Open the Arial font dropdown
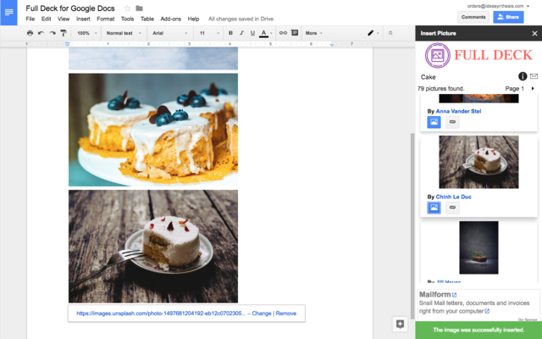This screenshot has height=339, width=542. coord(169,33)
